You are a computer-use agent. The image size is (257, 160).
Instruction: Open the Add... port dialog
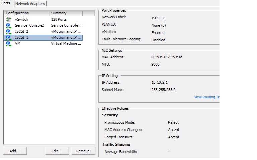point(15,151)
